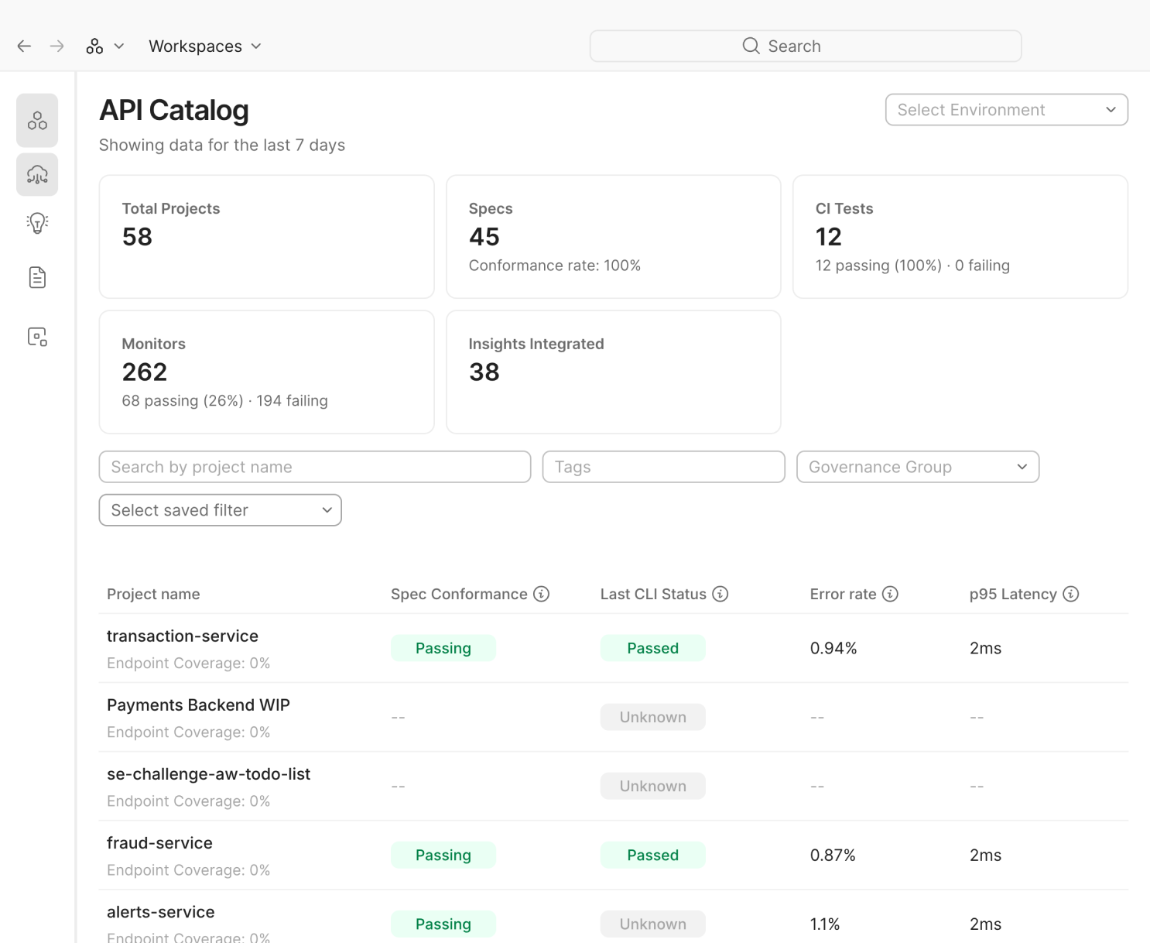Open the Select saved filter dropdown
The image size is (1150, 943).
pos(220,509)
